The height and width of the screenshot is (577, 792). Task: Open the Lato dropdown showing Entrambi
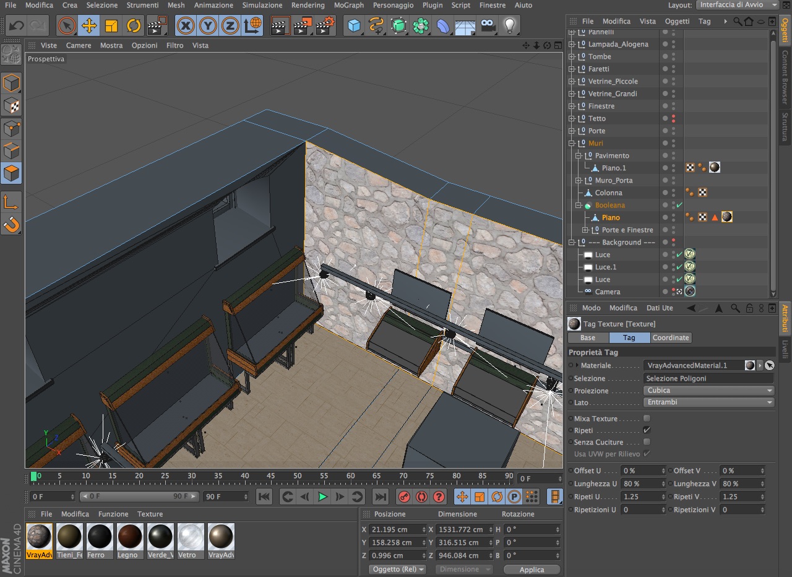coord(709,402)
